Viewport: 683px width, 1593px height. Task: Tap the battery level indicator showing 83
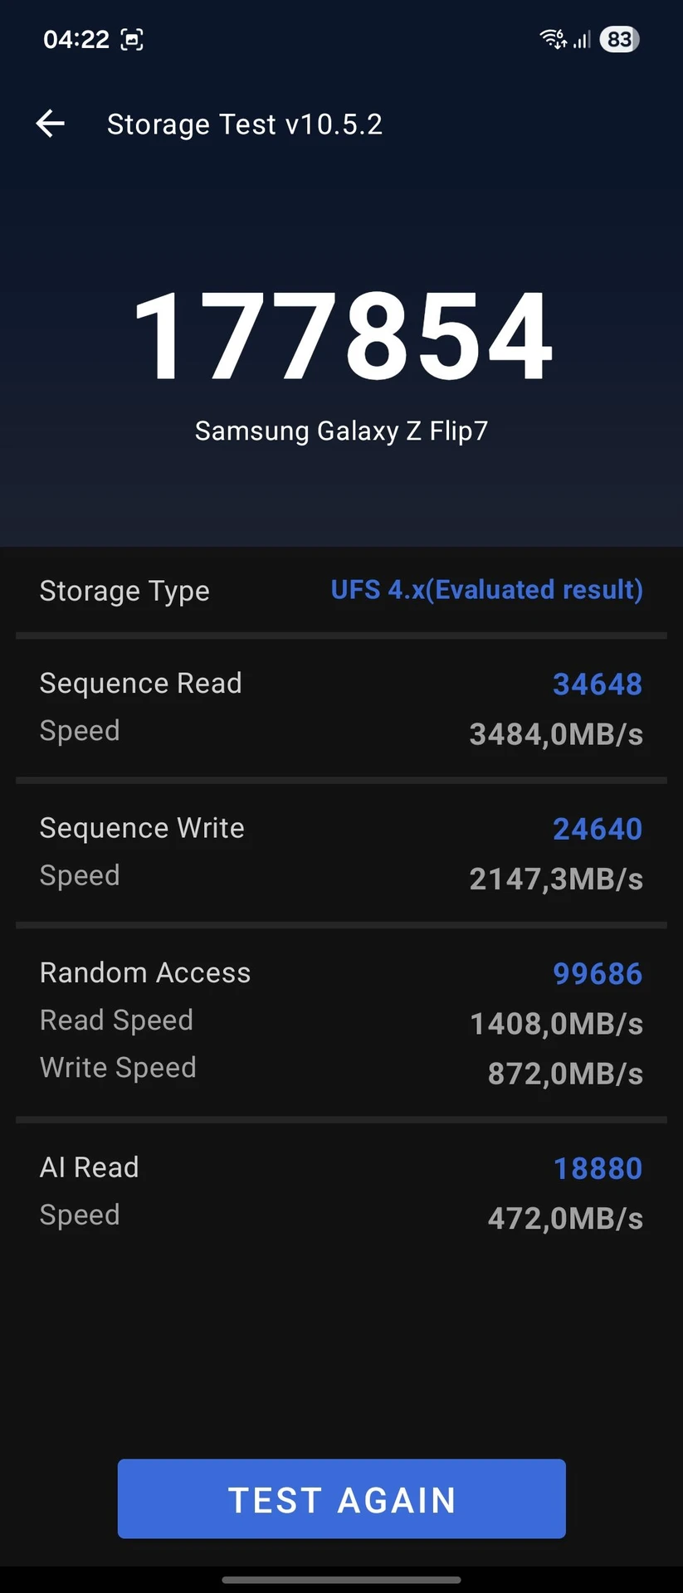pos(619,39)
